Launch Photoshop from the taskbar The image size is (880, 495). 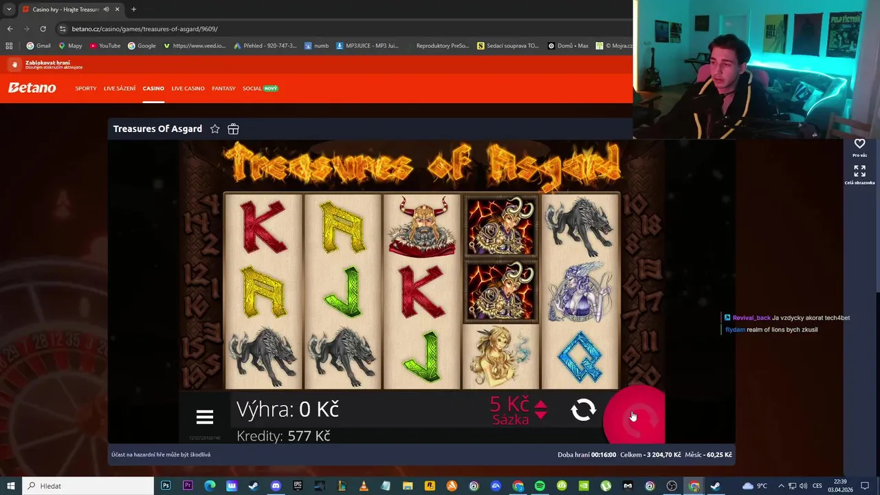tap(166, 486)
